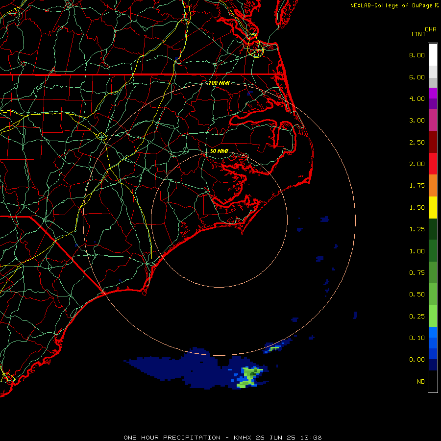Click the 50 NMI range ring label
This screenshot has width=441, height=441.
tap(219, 151)
